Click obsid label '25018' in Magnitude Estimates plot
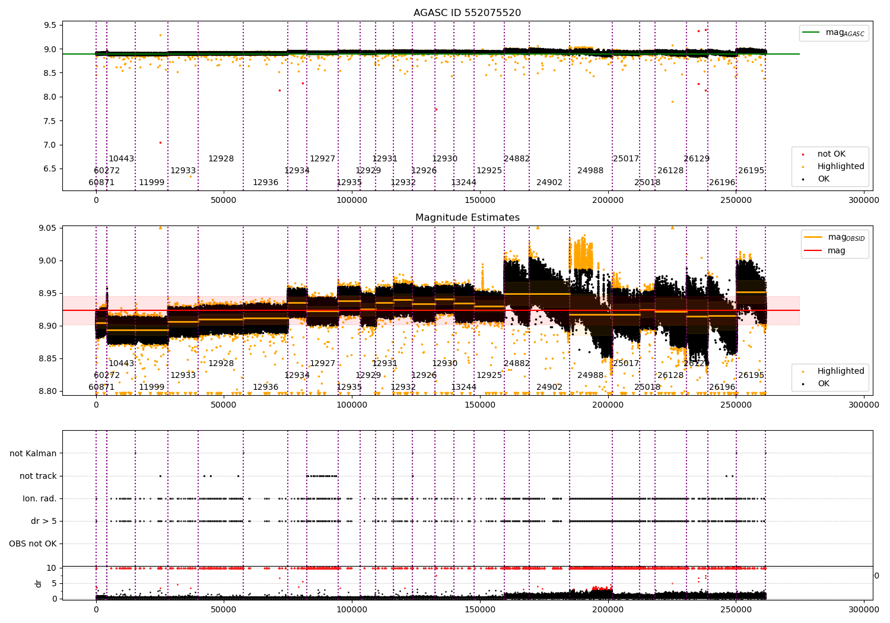Image resolution: width=890 pixels, height=623 pixels. click(647, 387)
